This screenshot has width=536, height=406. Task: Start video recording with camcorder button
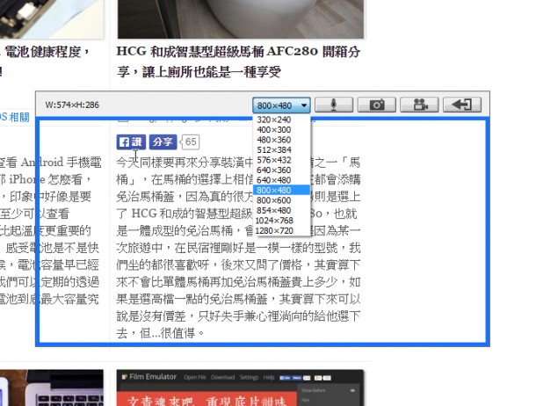(x=419, y=105)
